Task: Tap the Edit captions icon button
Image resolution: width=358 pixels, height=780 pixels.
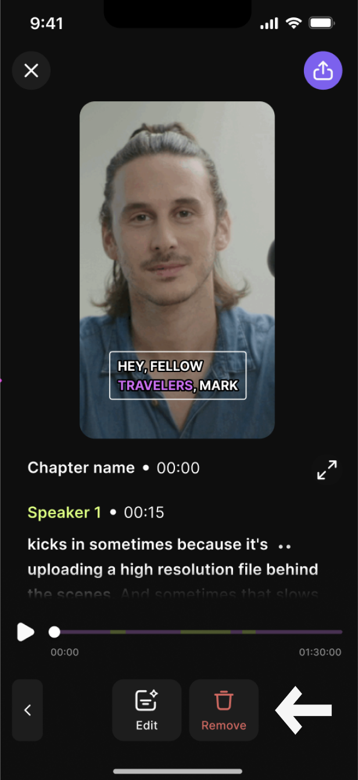Action: 146,710
